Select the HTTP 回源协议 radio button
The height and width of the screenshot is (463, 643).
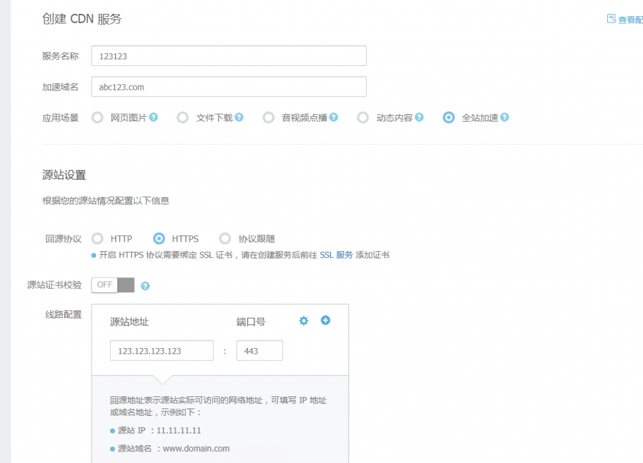click(x=97, y=239)
